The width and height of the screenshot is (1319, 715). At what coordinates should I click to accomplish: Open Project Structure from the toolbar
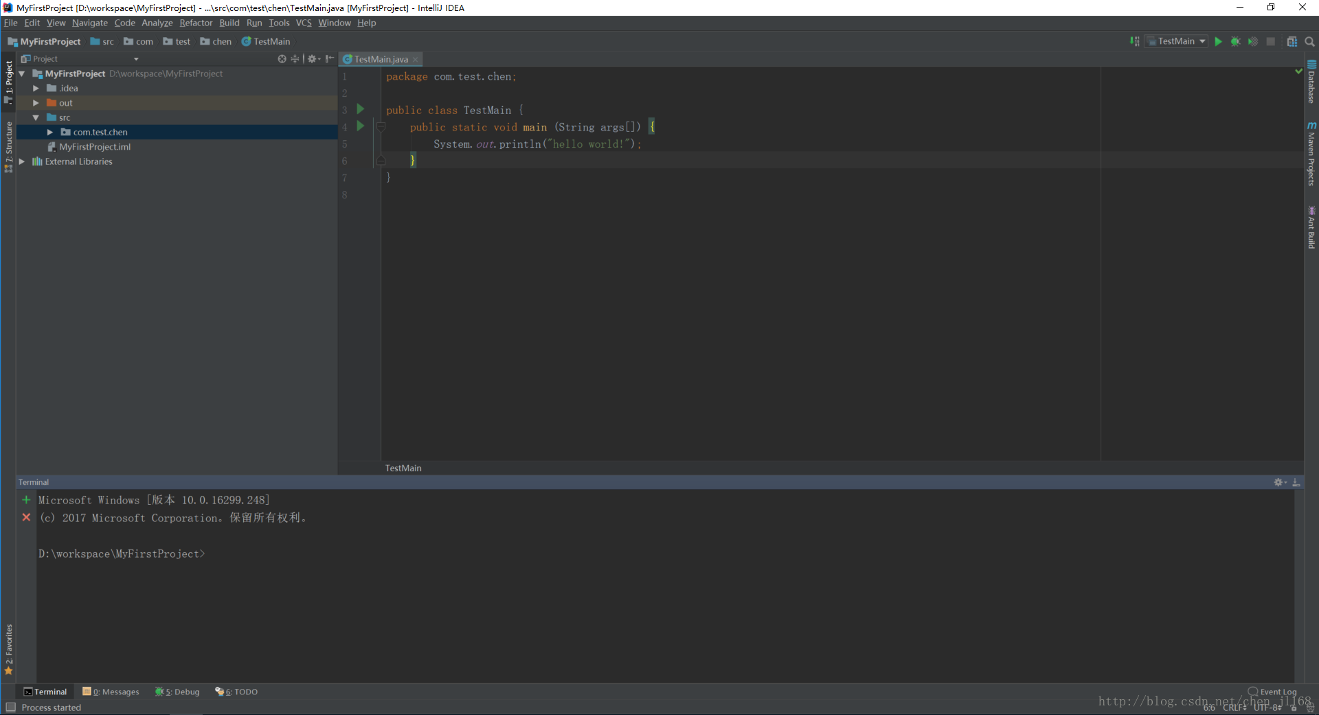pyautogui.click(x=1292, y=42)
